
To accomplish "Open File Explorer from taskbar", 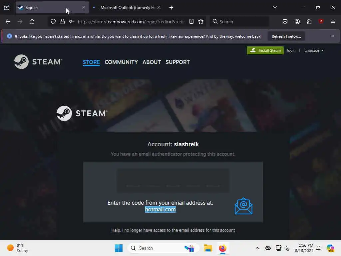I will (208, 248).
